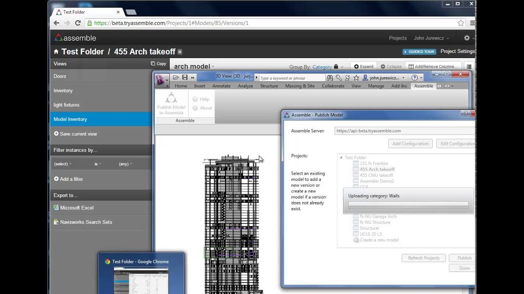Screen dimensions: 524x294
Task: Click the satellite Communication Center icon
Action: [x=348, y=78]
